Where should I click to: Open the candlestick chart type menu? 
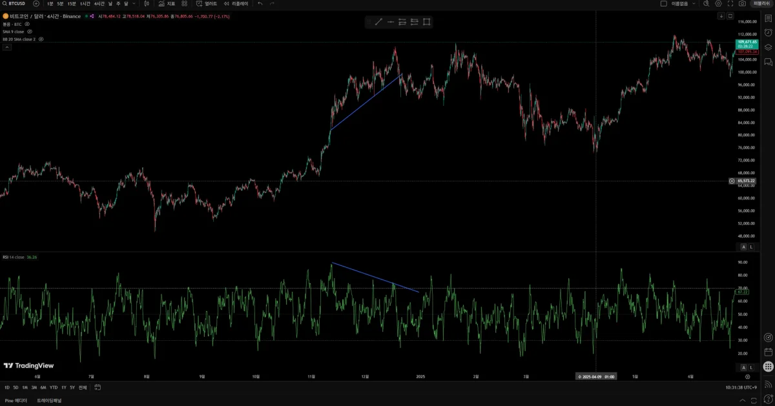(145, 3)
